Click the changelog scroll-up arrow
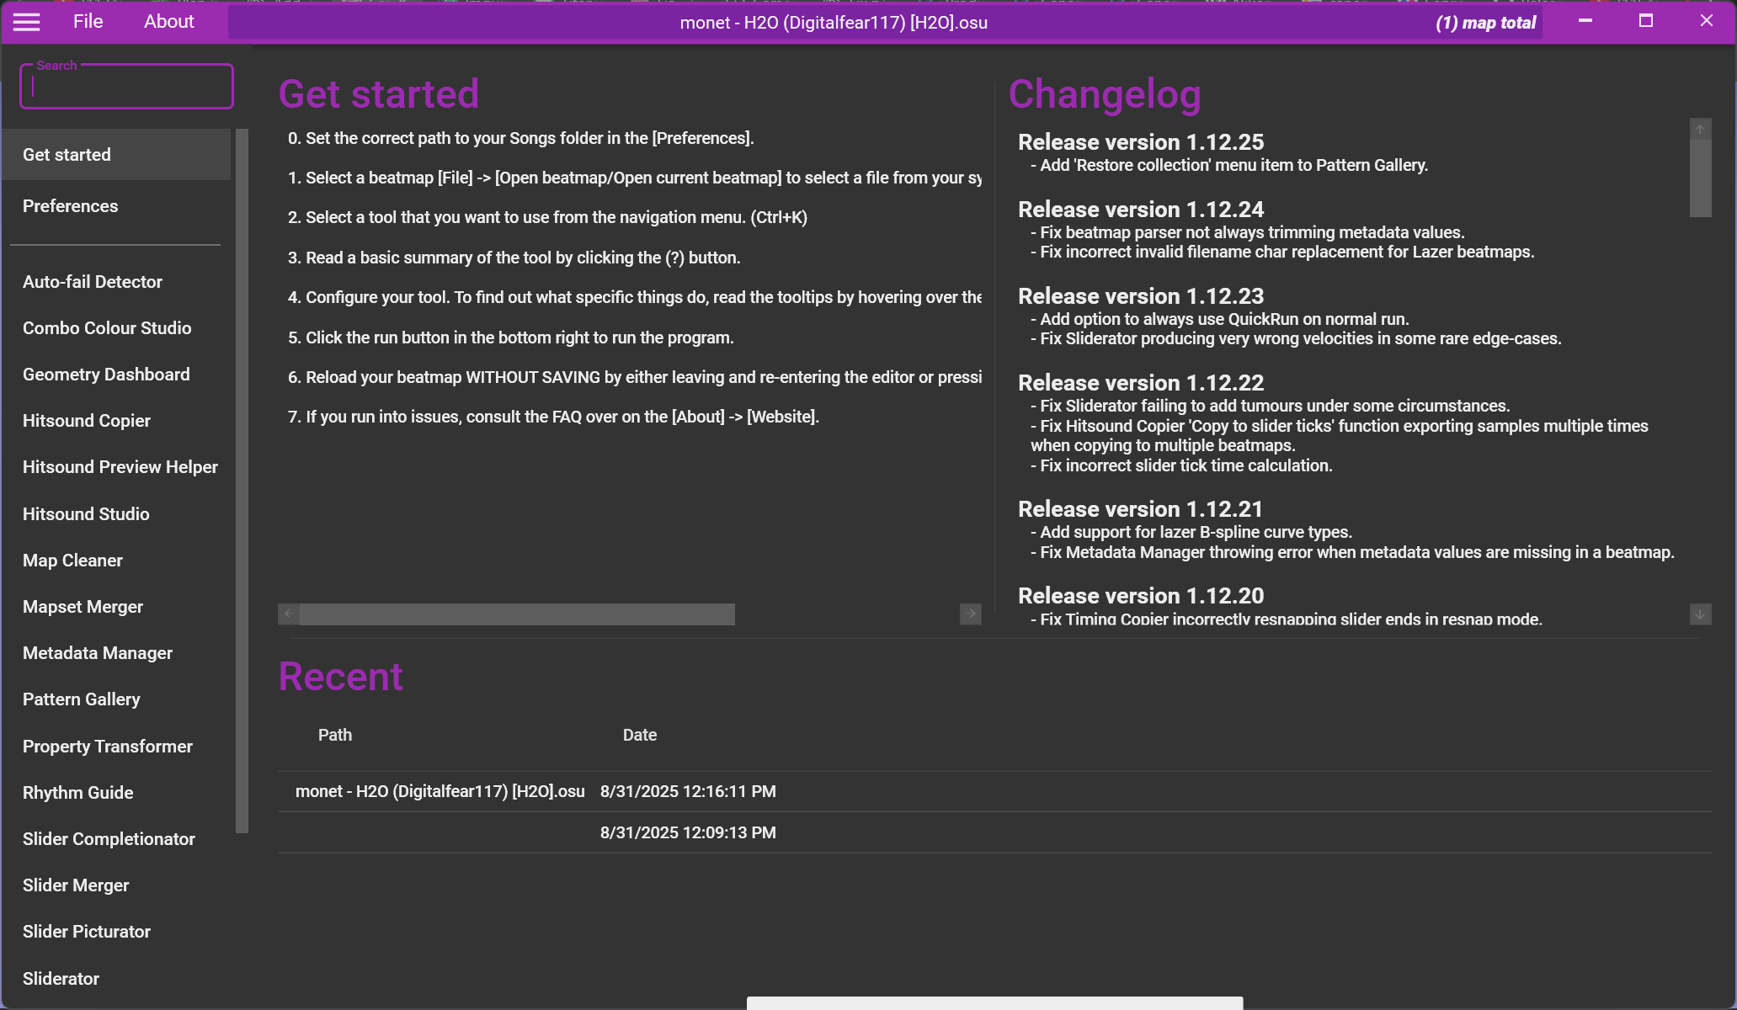 point(1700,129)
